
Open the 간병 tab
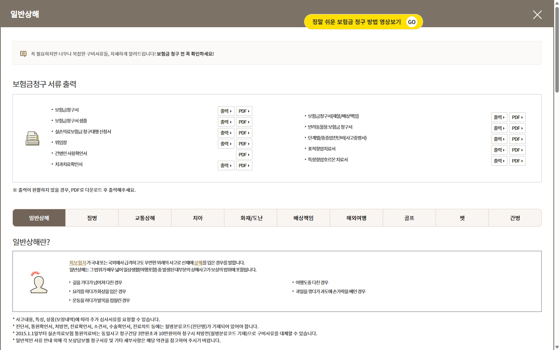click(515, 218)
